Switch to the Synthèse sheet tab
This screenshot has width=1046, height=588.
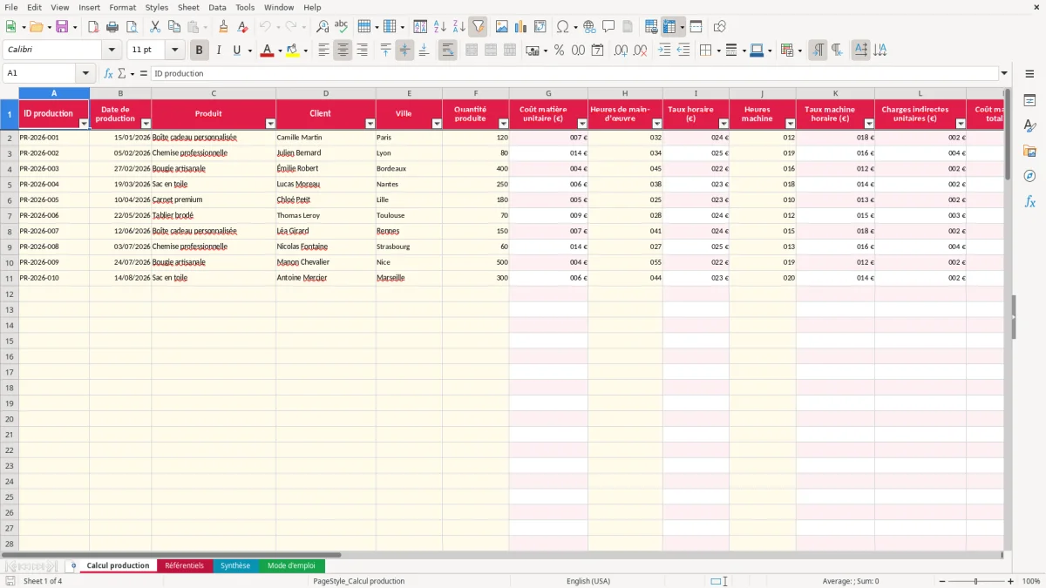pyautogui.click(x=234, y=566)
